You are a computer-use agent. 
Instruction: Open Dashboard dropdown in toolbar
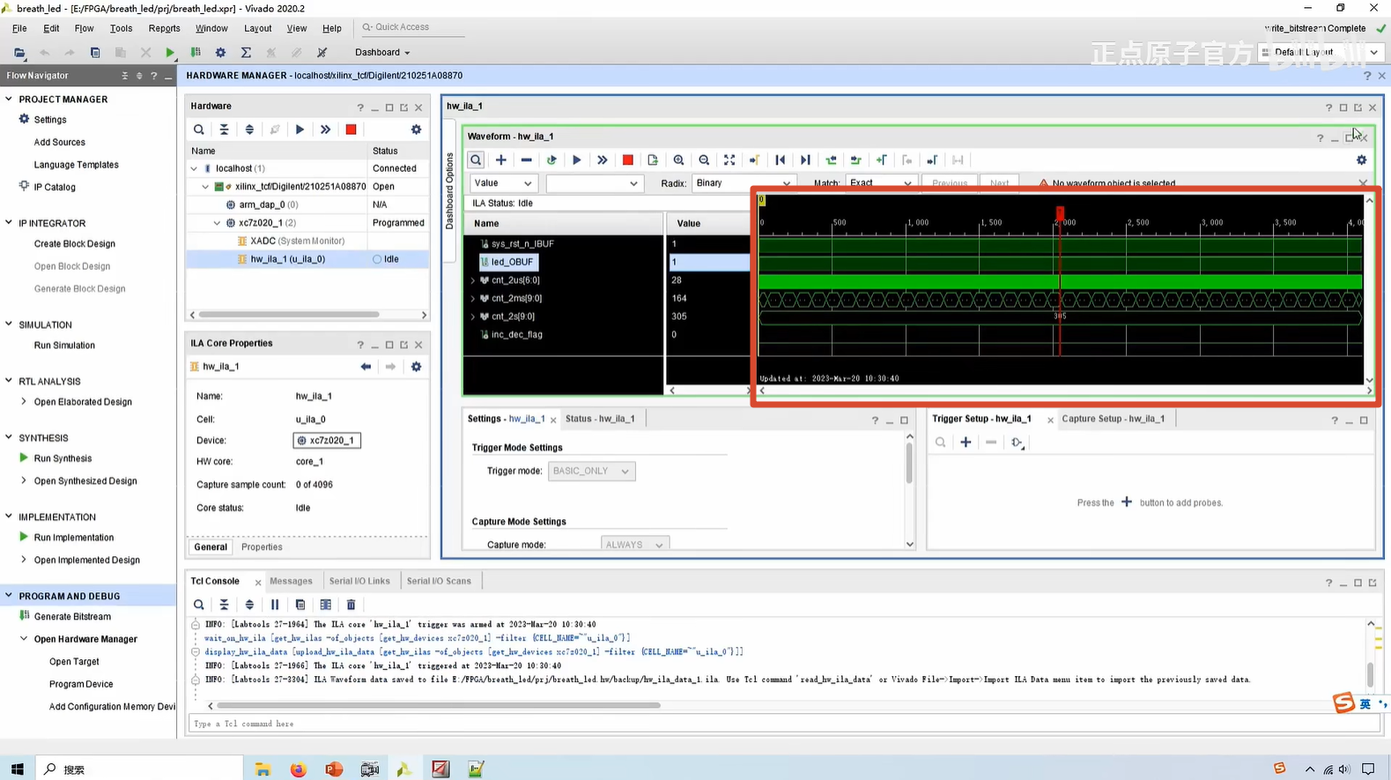tap(382, 52)
